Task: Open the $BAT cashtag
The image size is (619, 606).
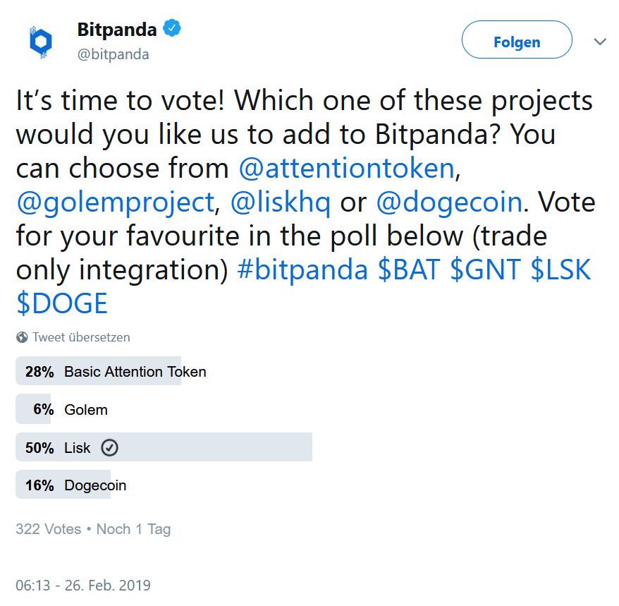Action: click(x=409, y=269)
